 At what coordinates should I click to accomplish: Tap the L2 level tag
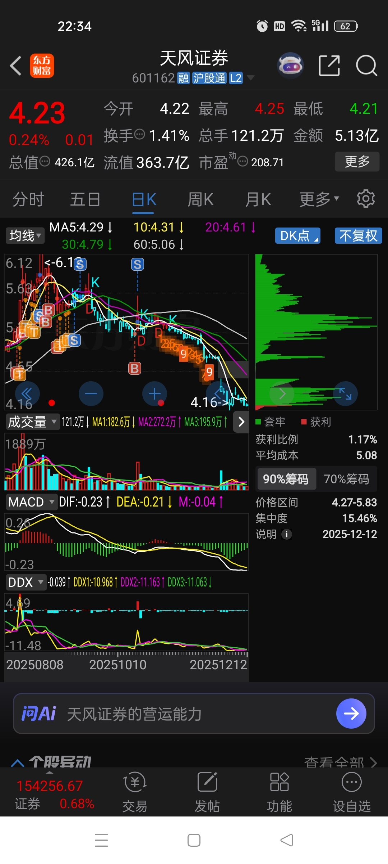[236, 78]
